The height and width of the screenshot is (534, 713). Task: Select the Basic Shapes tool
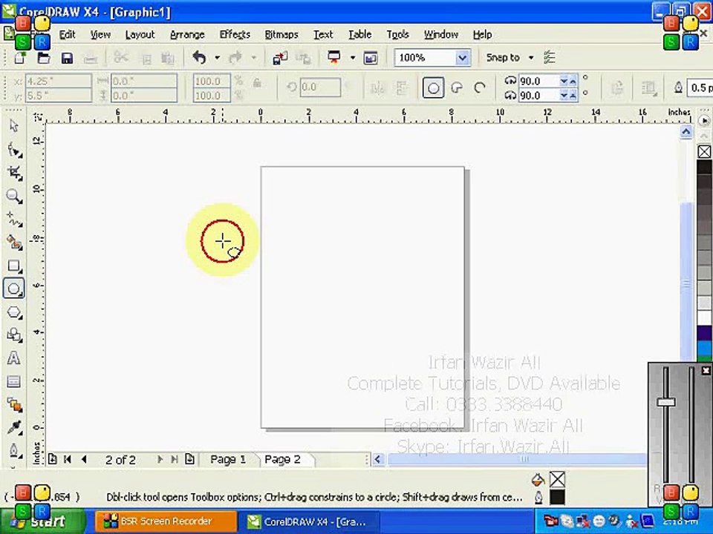coord(14,335)
